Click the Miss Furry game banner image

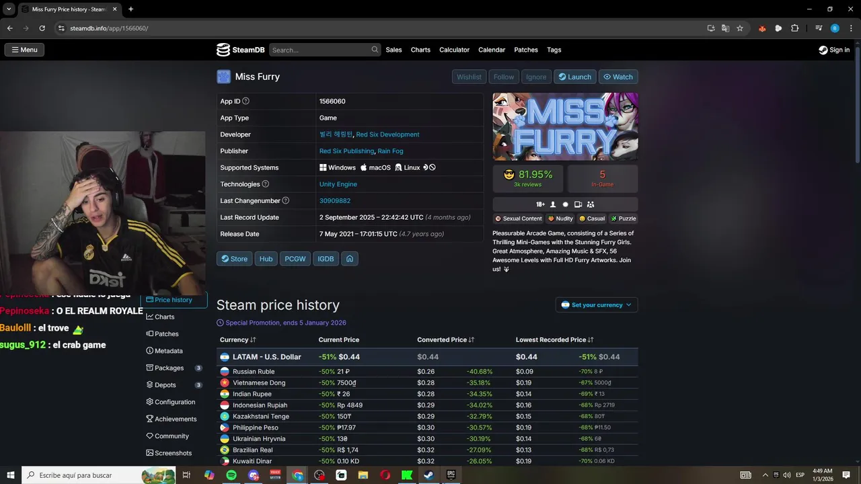click(566, 126)
